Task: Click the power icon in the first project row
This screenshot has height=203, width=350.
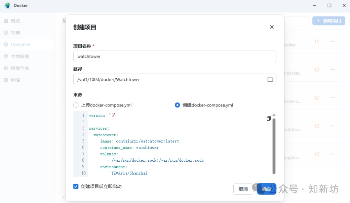Action: [317, 41]
